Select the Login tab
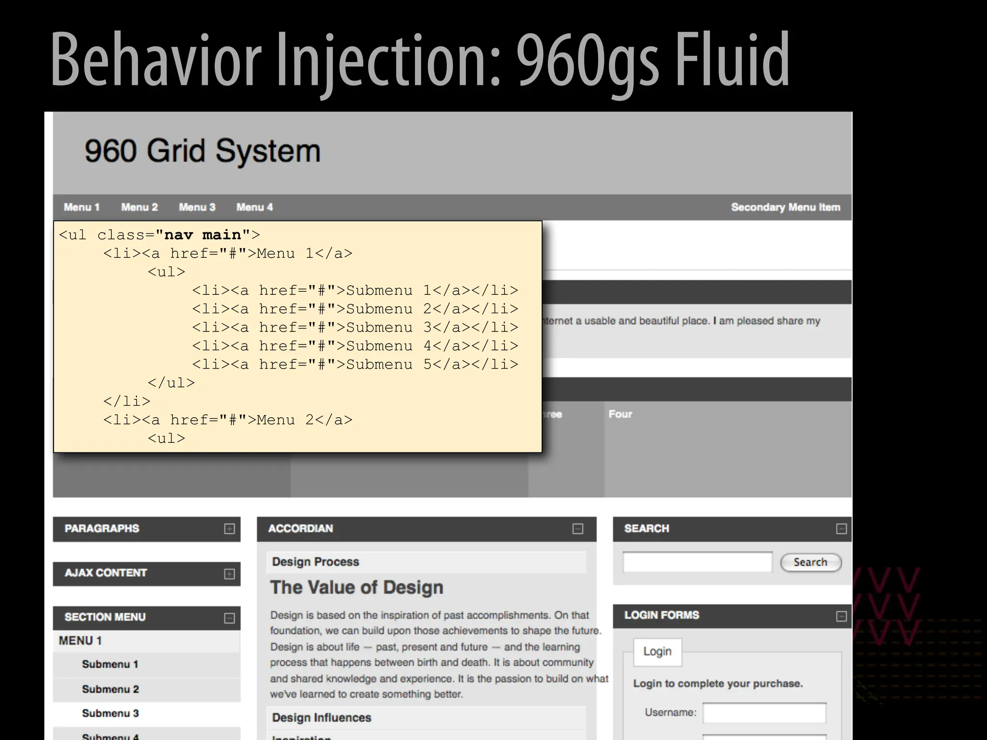Image resolution: width=987 pixels, height=740 pixels. point(657,652)
